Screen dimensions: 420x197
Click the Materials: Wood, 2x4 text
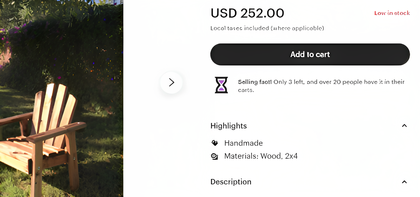[x=261, y=156]
